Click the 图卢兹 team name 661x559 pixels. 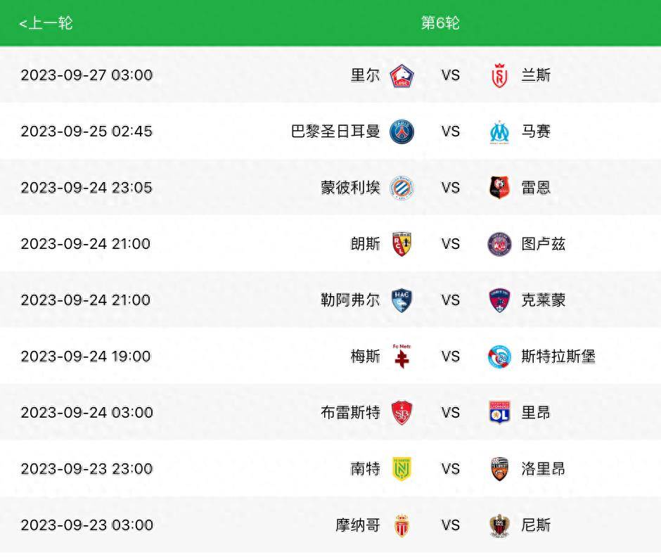[x=544, y=244]
